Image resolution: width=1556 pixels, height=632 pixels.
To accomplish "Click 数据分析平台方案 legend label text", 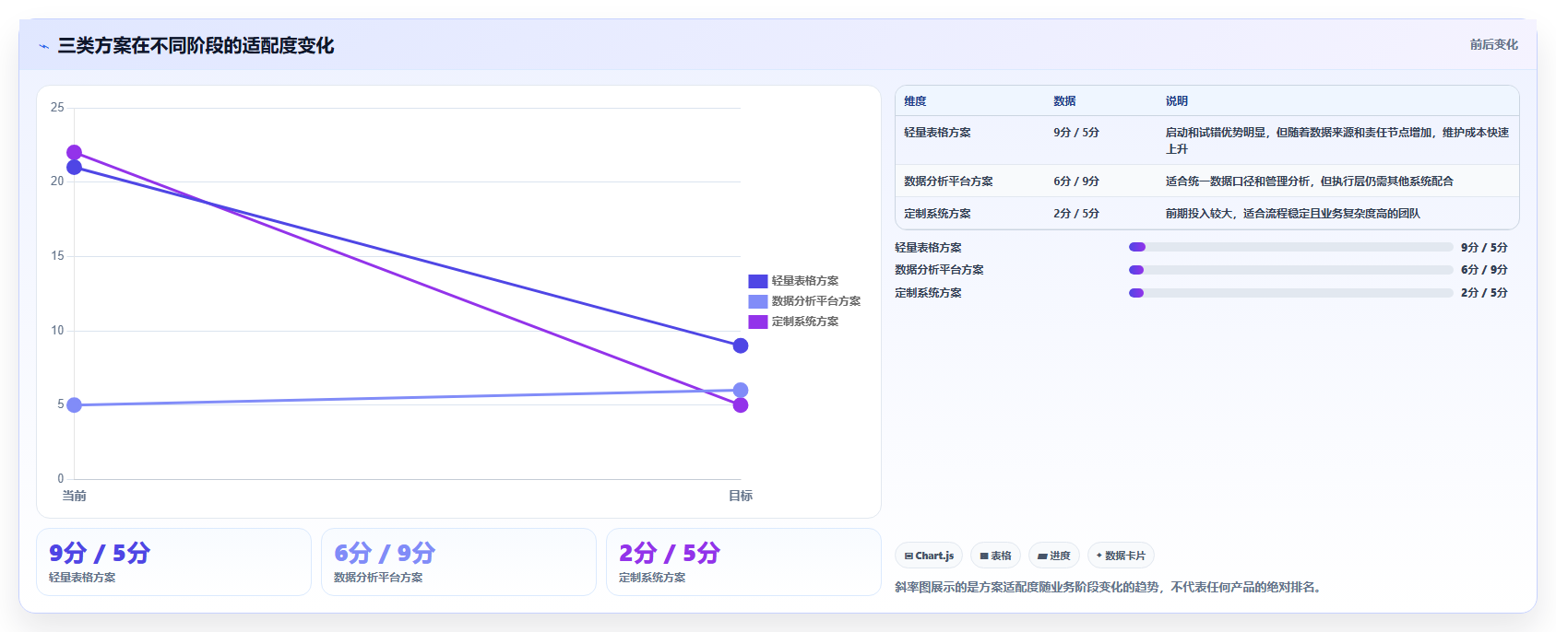I will pyautogui.click(x=816, y=301).
